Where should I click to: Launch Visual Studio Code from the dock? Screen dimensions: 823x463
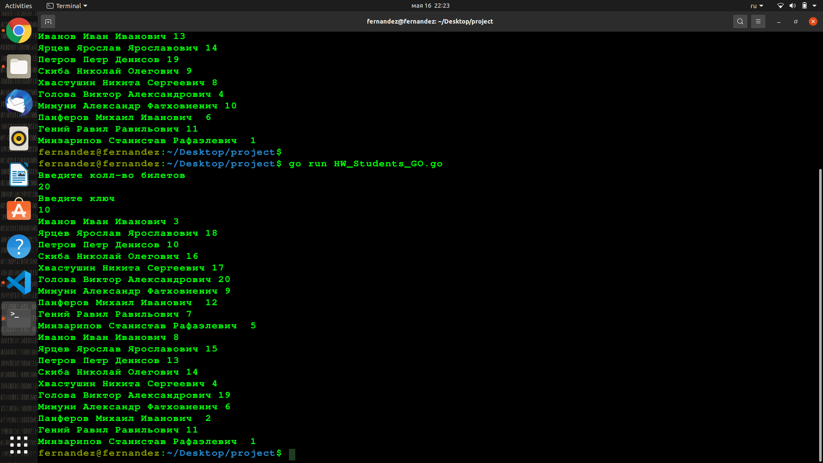click(x=18, y=283)
